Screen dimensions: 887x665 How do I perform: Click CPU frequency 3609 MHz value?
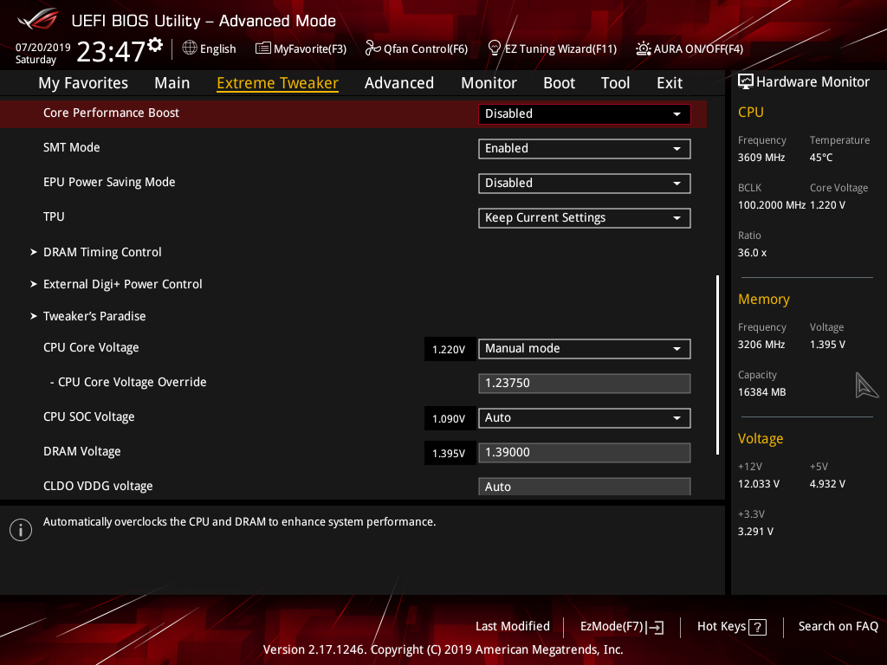(x=761, y=158)
